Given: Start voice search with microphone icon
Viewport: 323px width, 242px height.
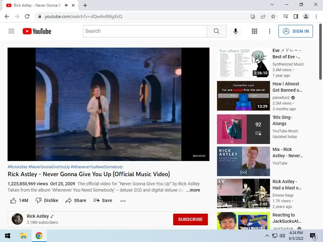Looking at the screenshot, I should click(235, 31).
